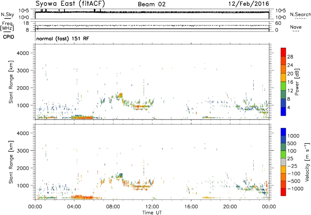The image size is (311, 215).
Task: Click the '4' power colorbar value
Action: pyautogui.click(x=288, y=108)
